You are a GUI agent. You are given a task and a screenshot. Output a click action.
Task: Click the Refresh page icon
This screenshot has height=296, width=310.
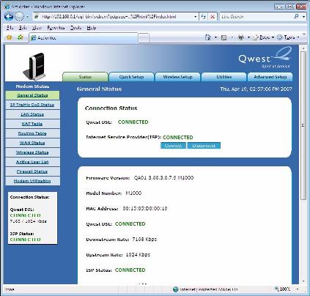[x=203, y=17]
